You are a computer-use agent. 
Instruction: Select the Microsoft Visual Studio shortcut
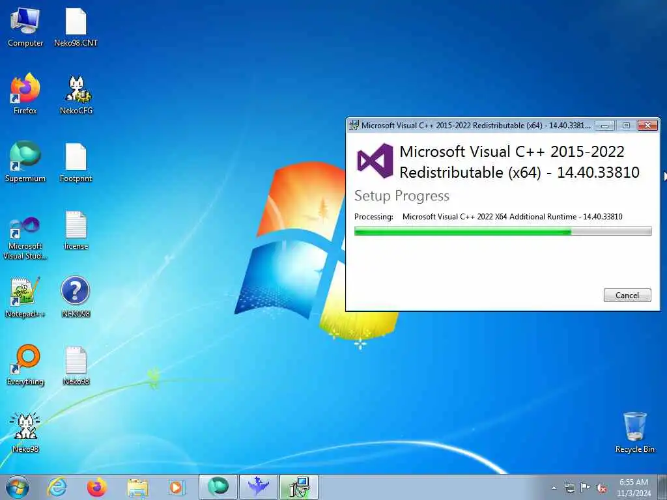click(x=25, y=238)
